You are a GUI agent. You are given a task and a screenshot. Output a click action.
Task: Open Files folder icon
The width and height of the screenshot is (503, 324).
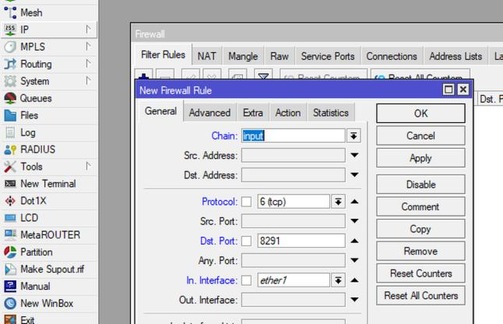tap(10, 115)
